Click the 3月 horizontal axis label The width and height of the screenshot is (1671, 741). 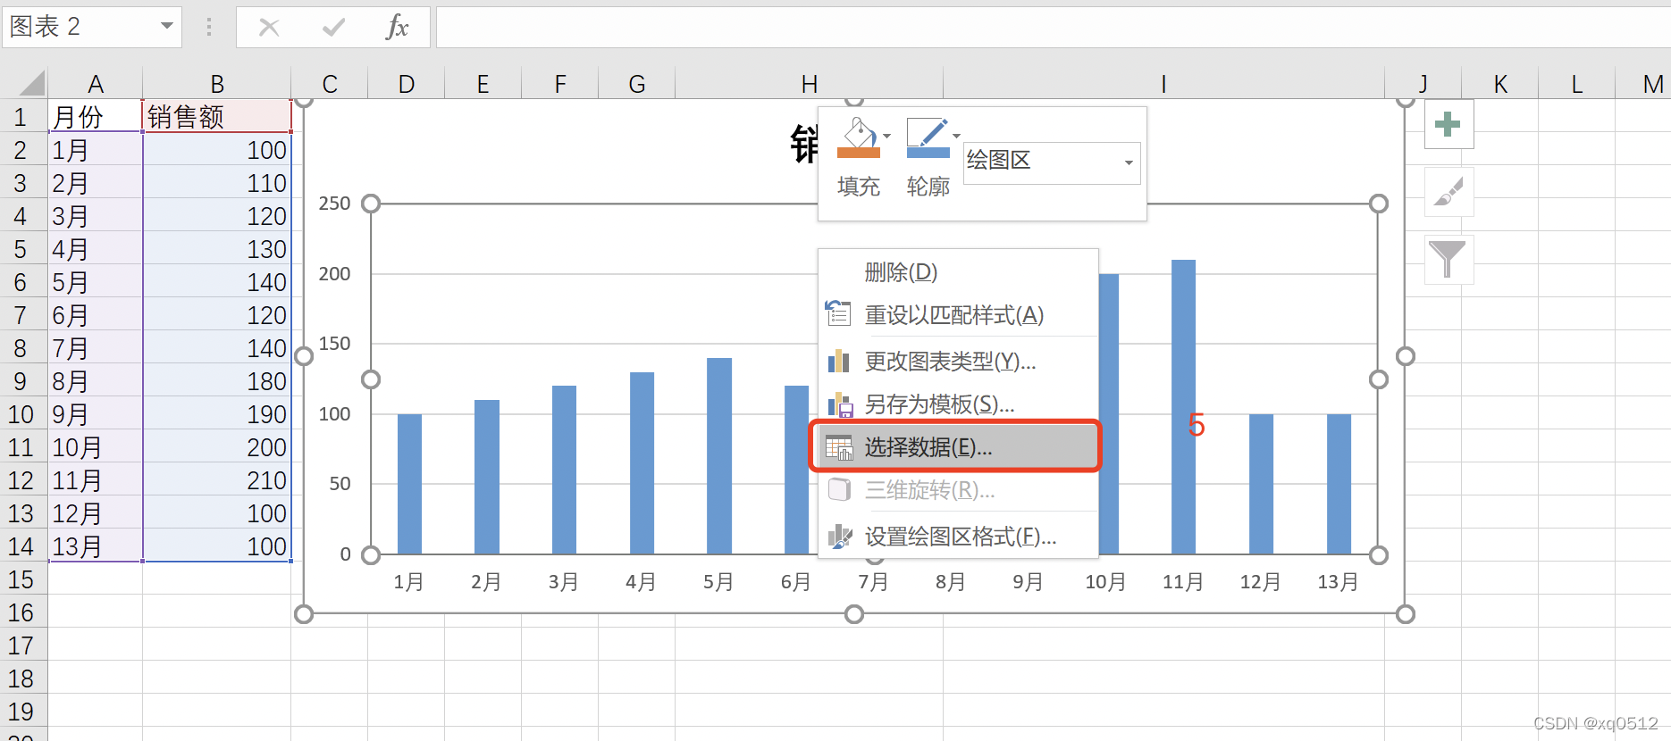pyautogui.click(x=564, y=582)
